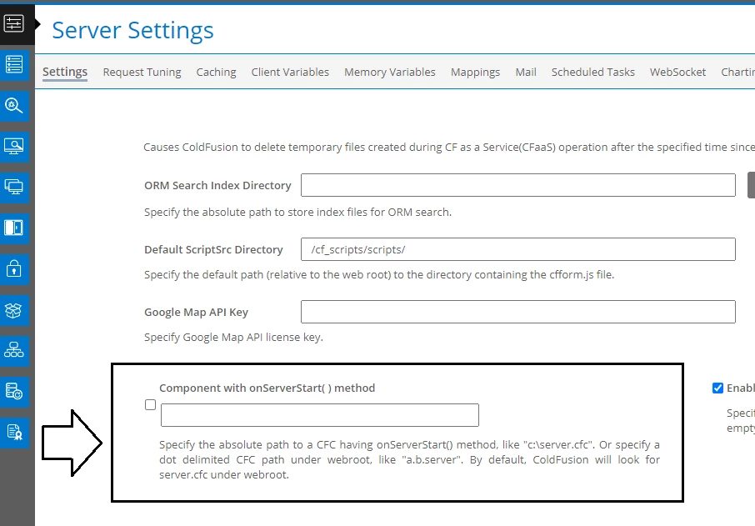Click the Default ScriptSrc Directory label
Viewport: 755px width, 526px height.
[x=213, y=249]
